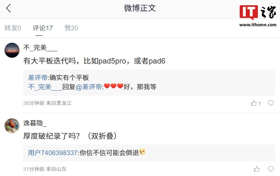Screen dimensions: 280x176
Task: Open the avatar of 逸暮隐_
Action: click(x=12, y=126)
